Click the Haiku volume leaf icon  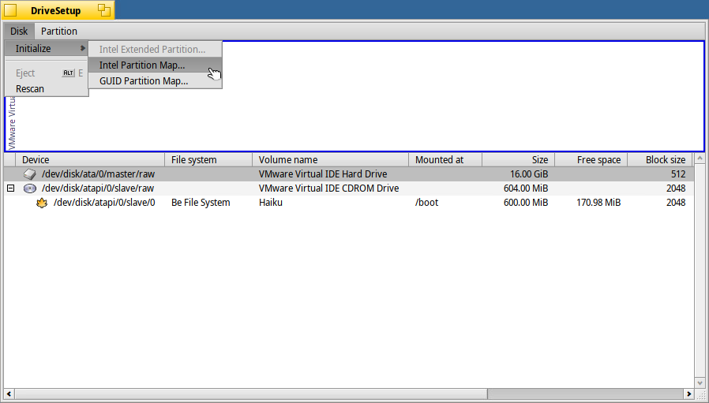[43, 203]
